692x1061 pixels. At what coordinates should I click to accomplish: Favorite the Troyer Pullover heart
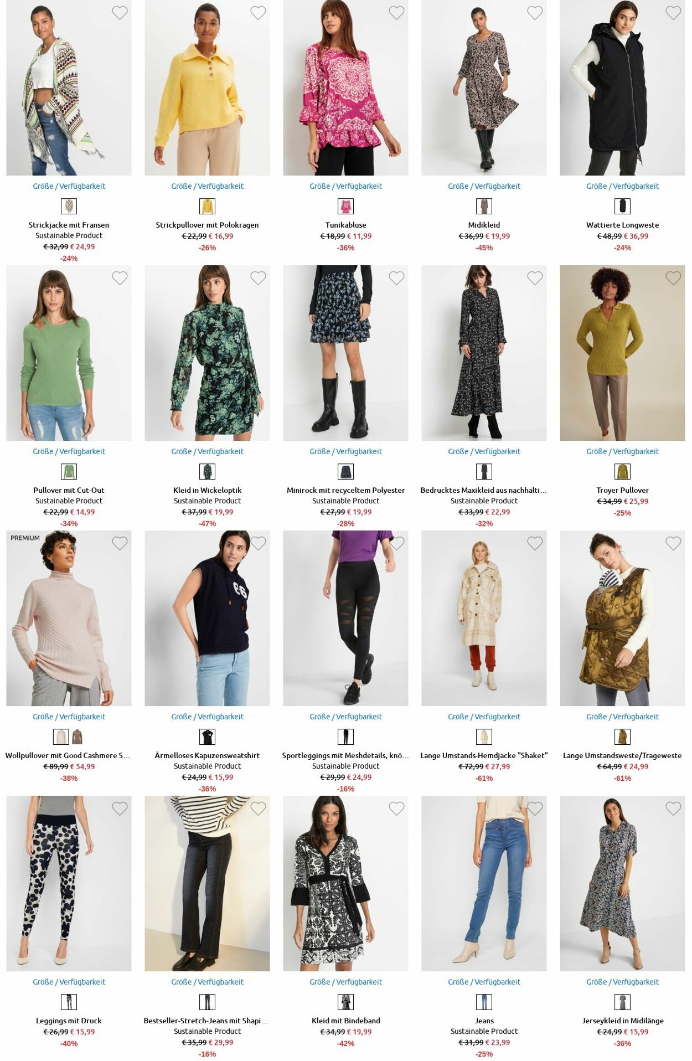[673, 278]
